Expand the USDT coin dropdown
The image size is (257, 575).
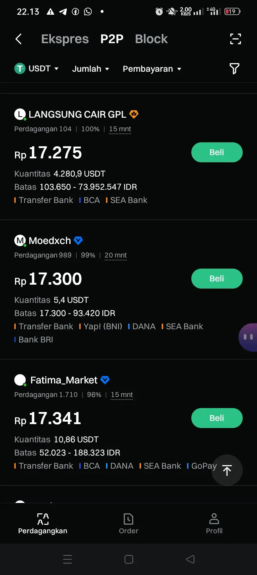(x=36, y=68)
